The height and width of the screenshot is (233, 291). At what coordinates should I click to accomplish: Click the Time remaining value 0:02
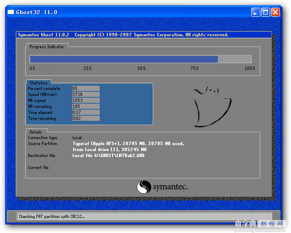point(86,118)
